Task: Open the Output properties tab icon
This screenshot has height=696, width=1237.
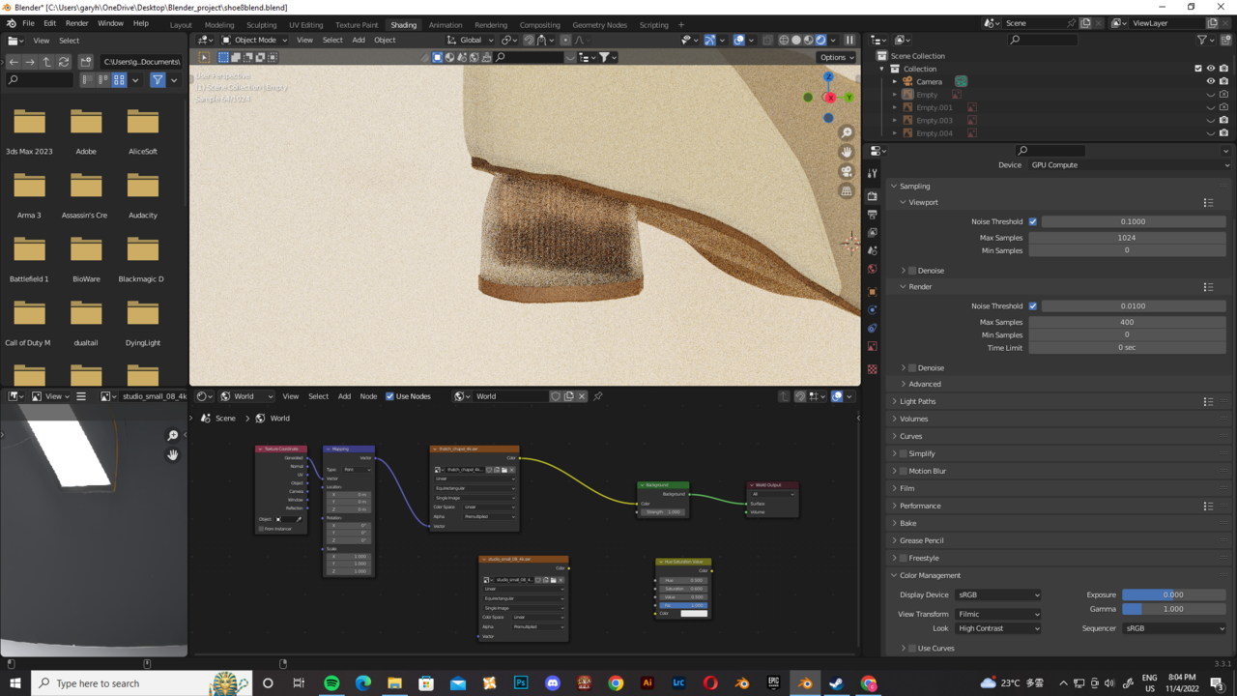Action: click(x=873, y=215)
